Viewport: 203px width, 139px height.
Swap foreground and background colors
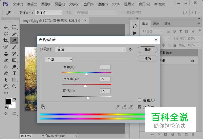click(15, 99)
